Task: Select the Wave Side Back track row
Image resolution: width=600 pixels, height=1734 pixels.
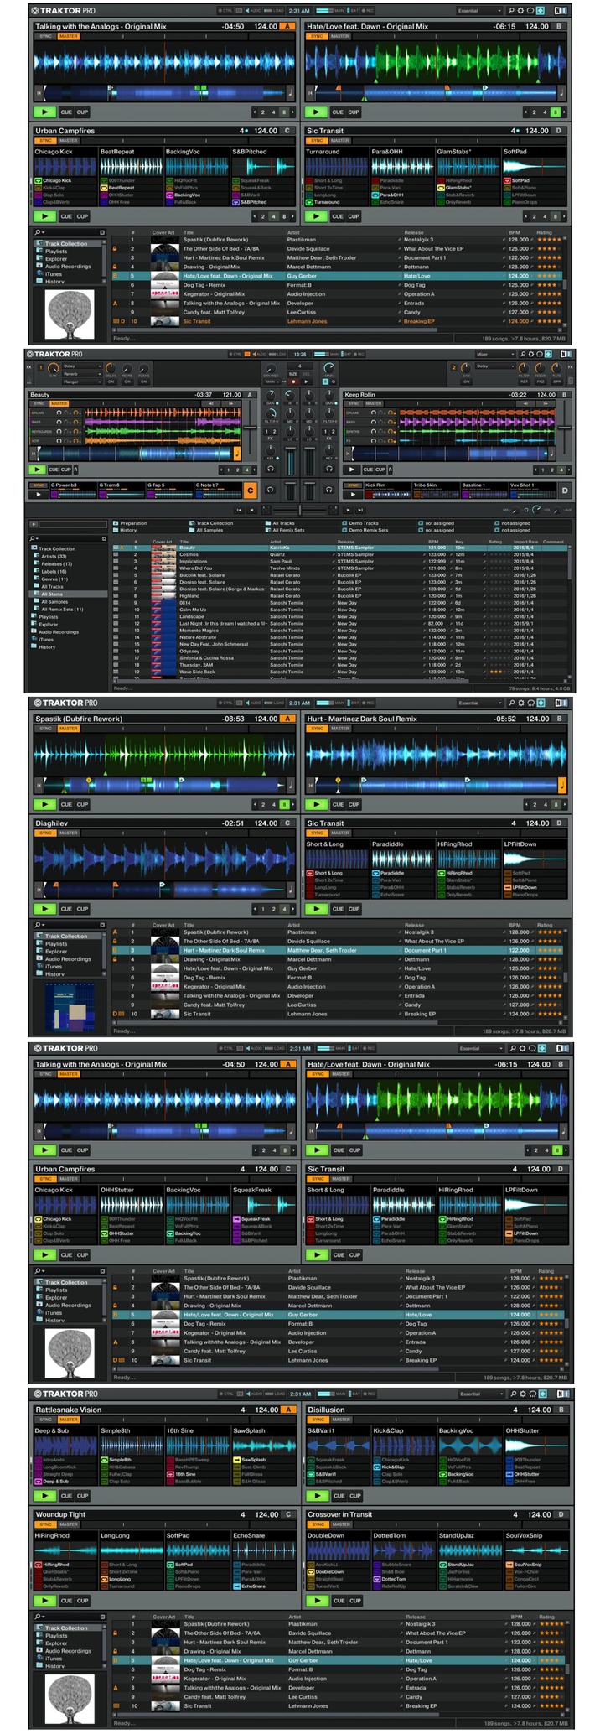Action: pos(339,672)
